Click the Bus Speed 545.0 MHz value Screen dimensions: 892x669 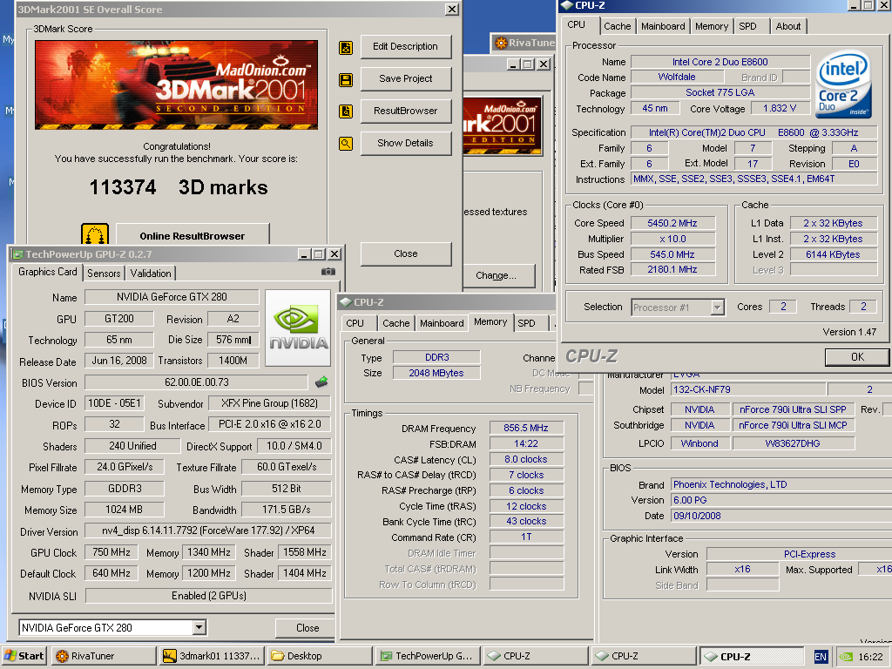[x=672, y=254]
